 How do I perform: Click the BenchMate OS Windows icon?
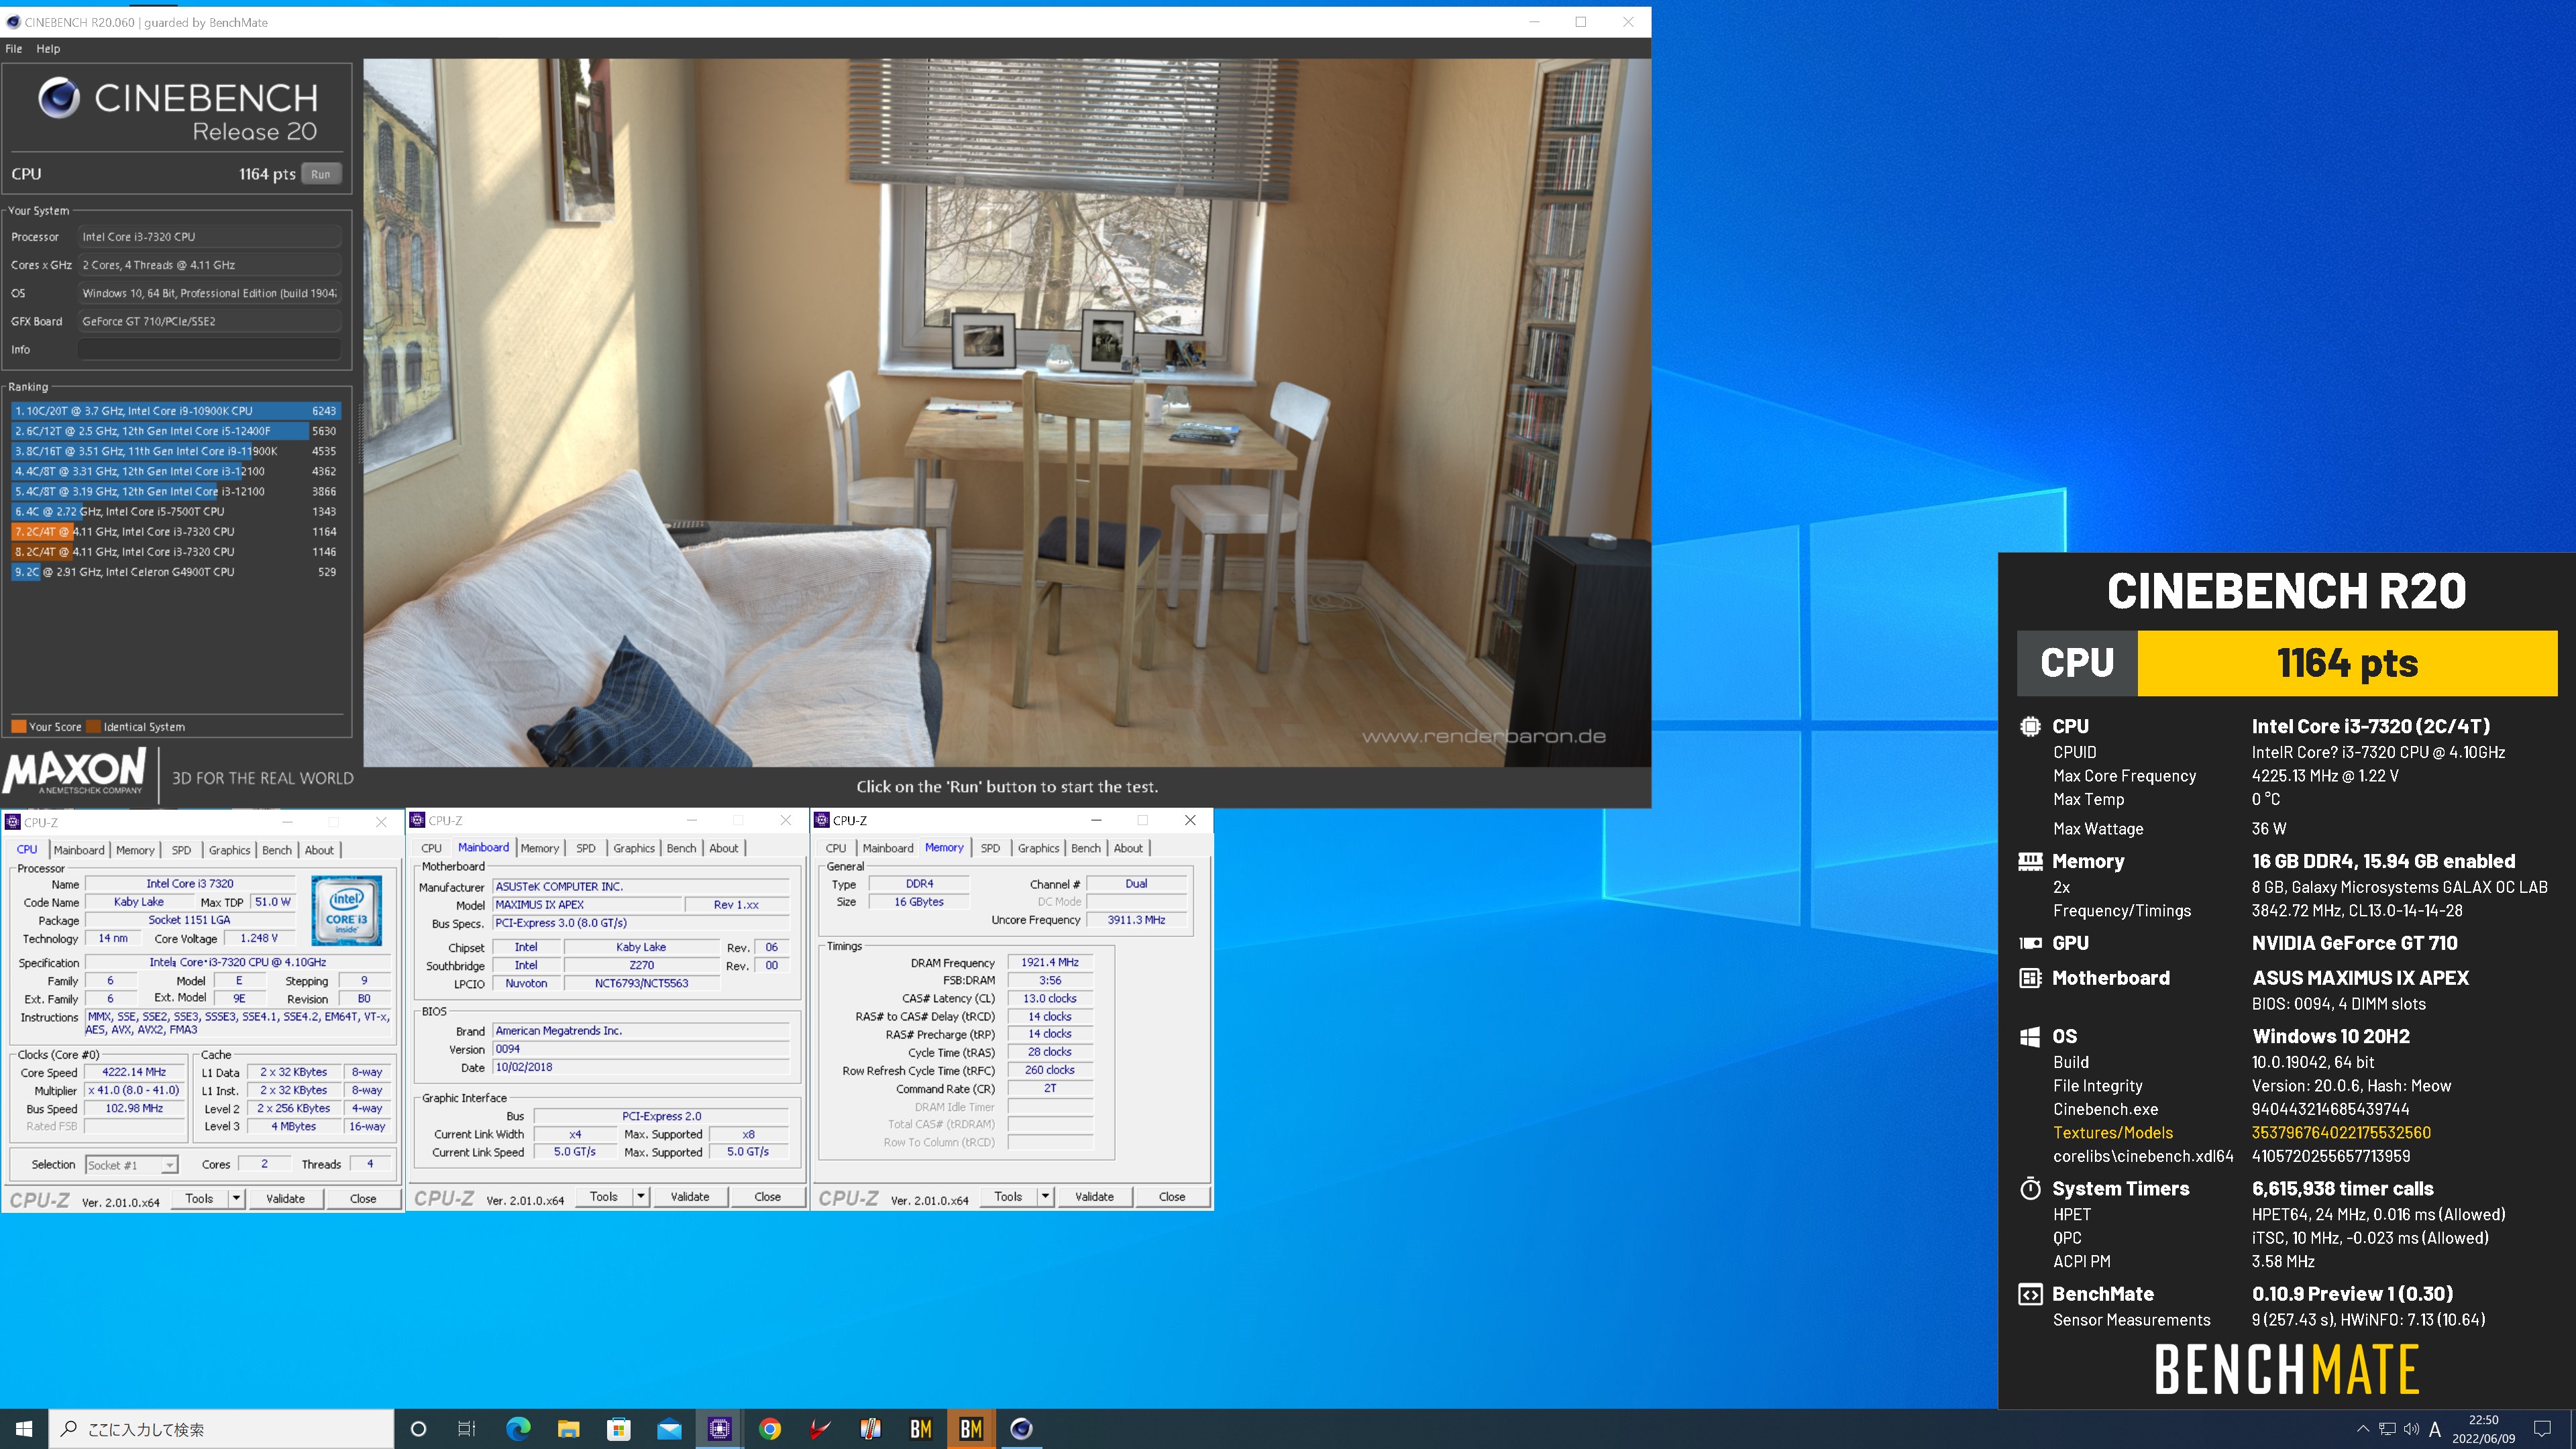(2030, 1037)
